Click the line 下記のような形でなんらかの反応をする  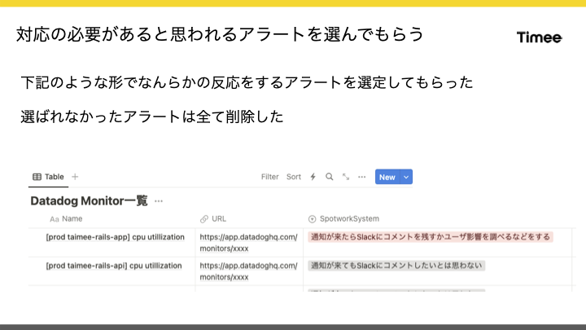pos(247,82)
